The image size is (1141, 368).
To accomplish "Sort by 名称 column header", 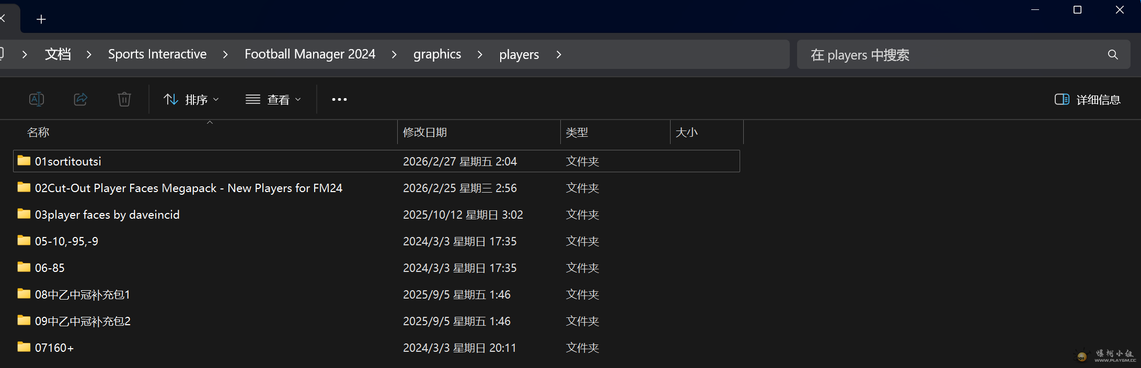I will pos(38,133).
